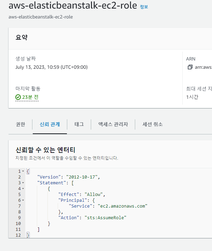Collapse the fold arrow on line 4
The image size is (212, 251).
[x=23, y=189]
